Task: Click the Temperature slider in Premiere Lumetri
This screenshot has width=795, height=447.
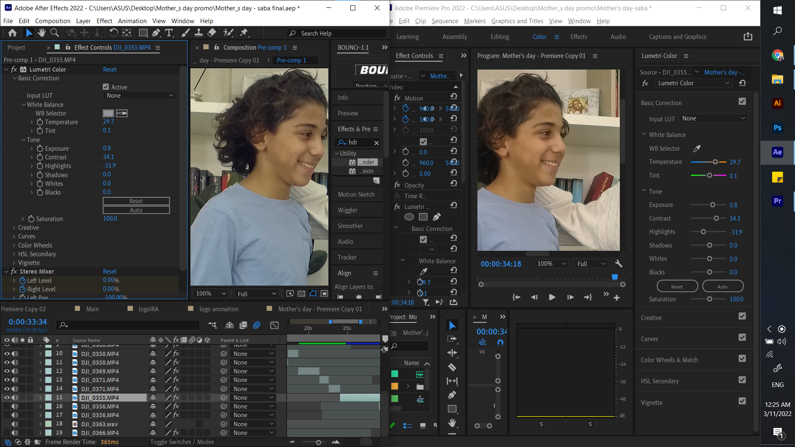Action: coord(715,162)
